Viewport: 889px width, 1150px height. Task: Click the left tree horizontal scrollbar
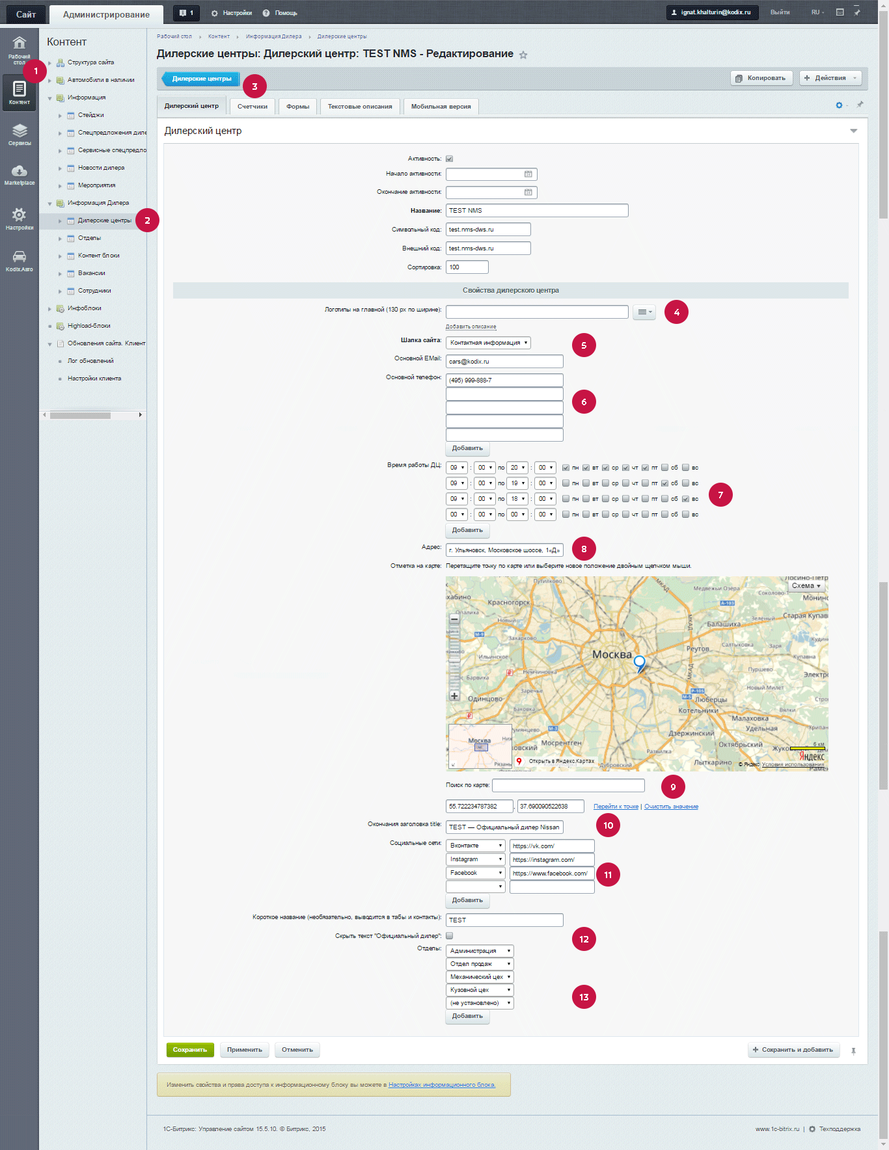tap(80, 415)
